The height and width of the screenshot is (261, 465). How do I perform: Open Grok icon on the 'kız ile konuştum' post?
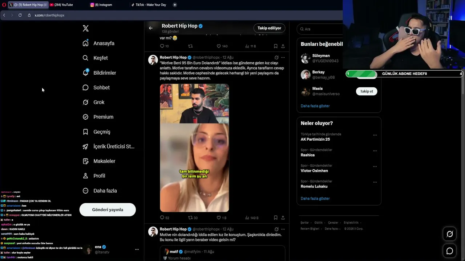point(276,229)
